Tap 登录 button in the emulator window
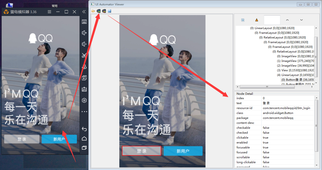 [x=22, y=139]
